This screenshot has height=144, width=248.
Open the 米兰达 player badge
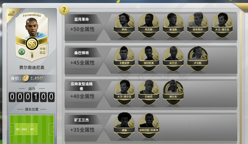tap(173, 59)
